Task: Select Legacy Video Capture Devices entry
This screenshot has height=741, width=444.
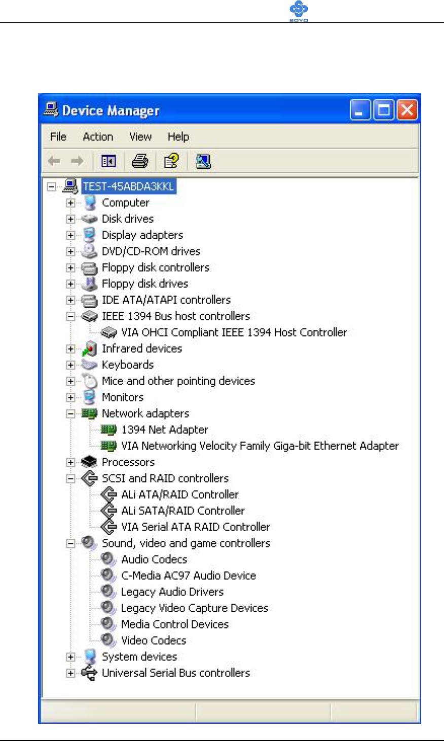Action: 195,608
